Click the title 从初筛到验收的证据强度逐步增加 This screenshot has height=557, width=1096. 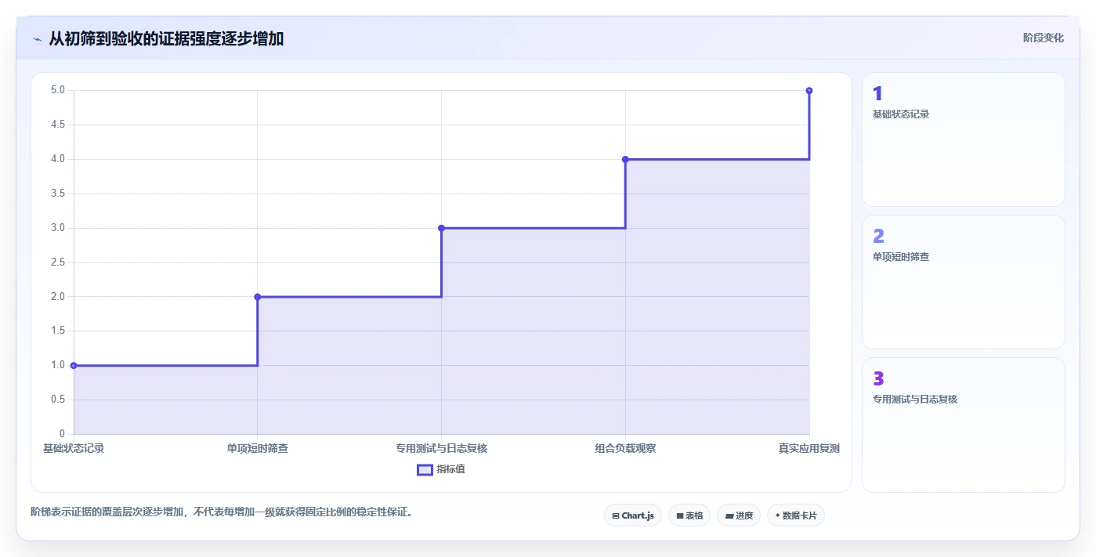pyautogui.click(x=166, y=38)
